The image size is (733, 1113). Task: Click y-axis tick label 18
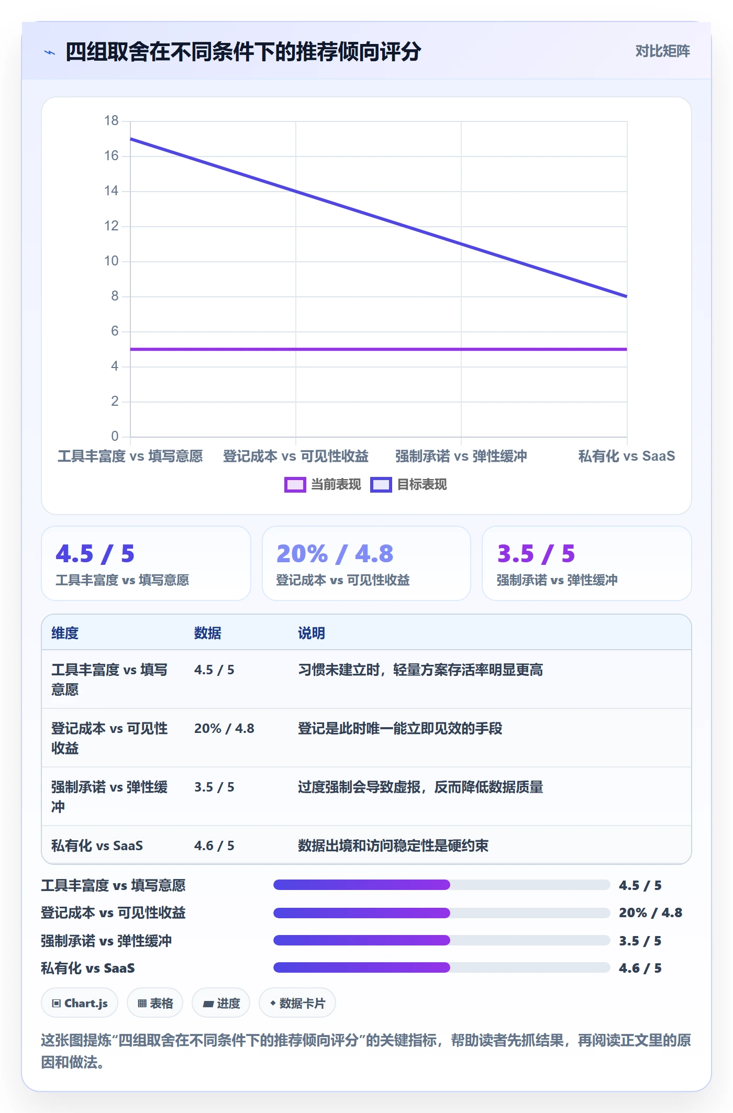point(112,121)
